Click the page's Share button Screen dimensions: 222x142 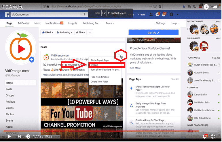coord(80,32)
